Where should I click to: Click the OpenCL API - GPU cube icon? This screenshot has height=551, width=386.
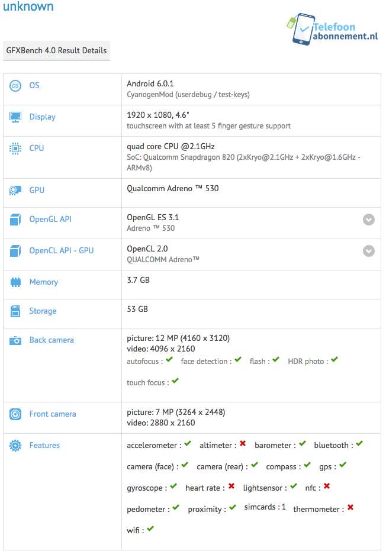click(x=15, y=250)
